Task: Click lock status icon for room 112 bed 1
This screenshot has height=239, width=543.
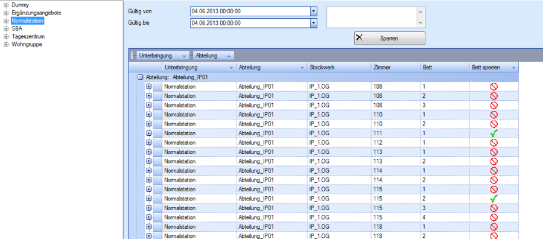Action: [x=494, y=142]
